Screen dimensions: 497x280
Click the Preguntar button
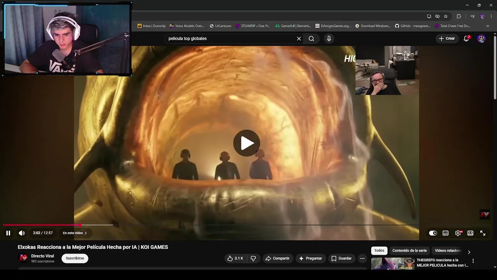point(310,258)
